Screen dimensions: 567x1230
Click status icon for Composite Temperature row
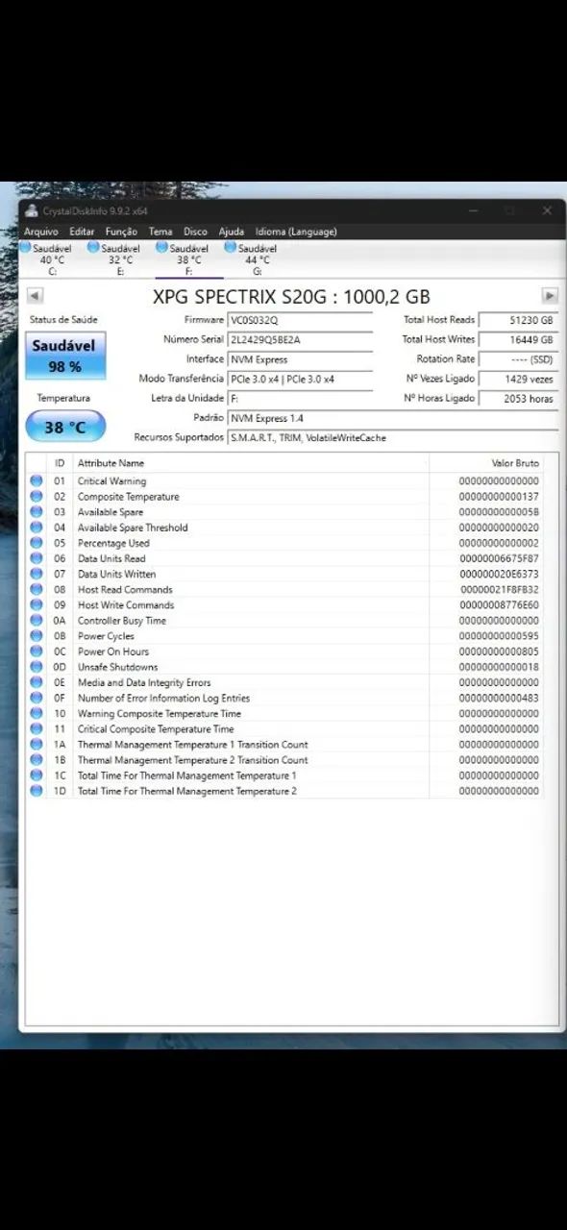pyautogui.click(x=37, y=497)
